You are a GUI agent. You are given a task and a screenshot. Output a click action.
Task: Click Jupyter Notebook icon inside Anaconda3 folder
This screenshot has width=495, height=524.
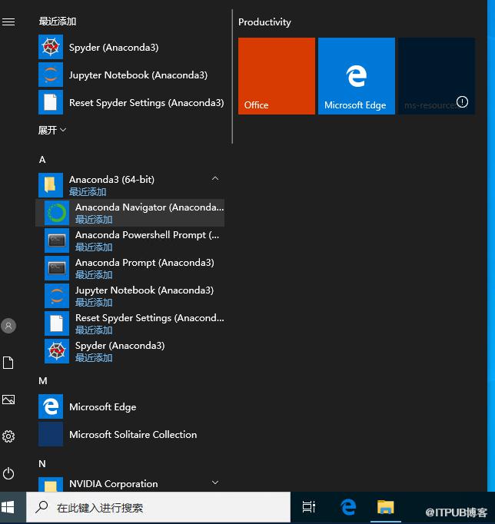point(57,296)
